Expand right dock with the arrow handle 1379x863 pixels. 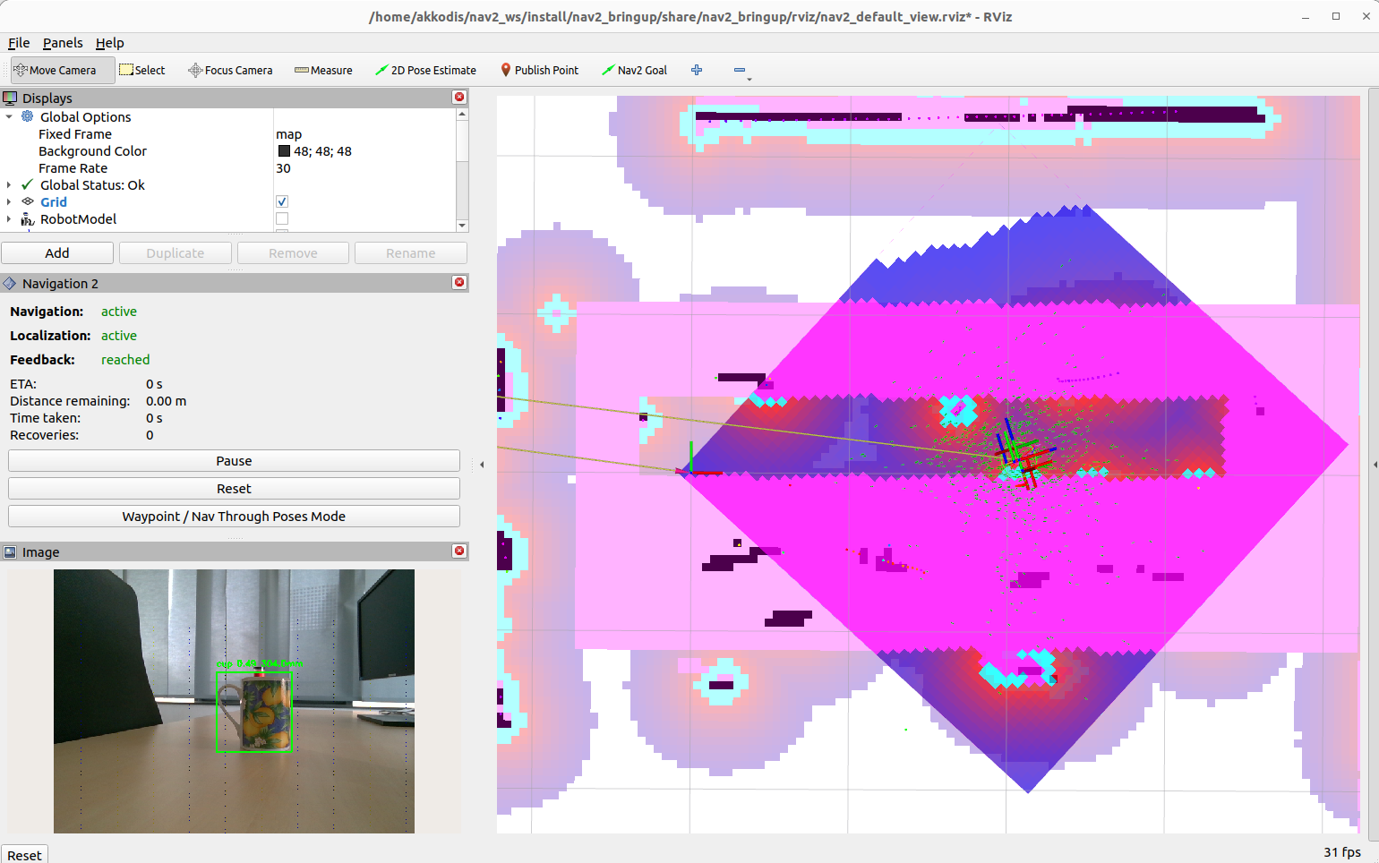(1375, 465)
